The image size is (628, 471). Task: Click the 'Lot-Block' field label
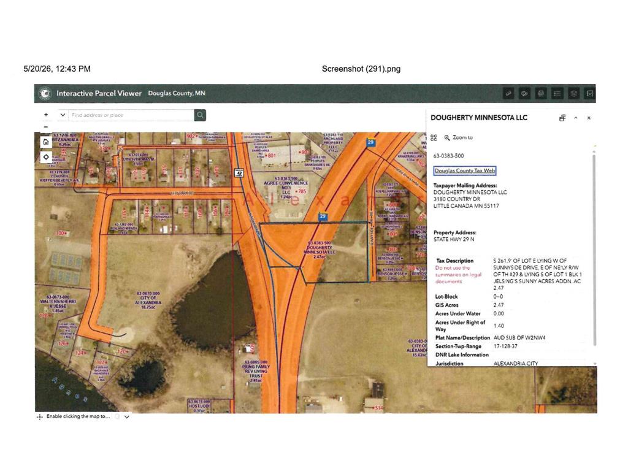[x=446, y=297]
